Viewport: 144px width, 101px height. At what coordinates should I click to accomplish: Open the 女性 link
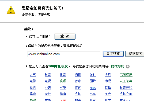point(48,94)
